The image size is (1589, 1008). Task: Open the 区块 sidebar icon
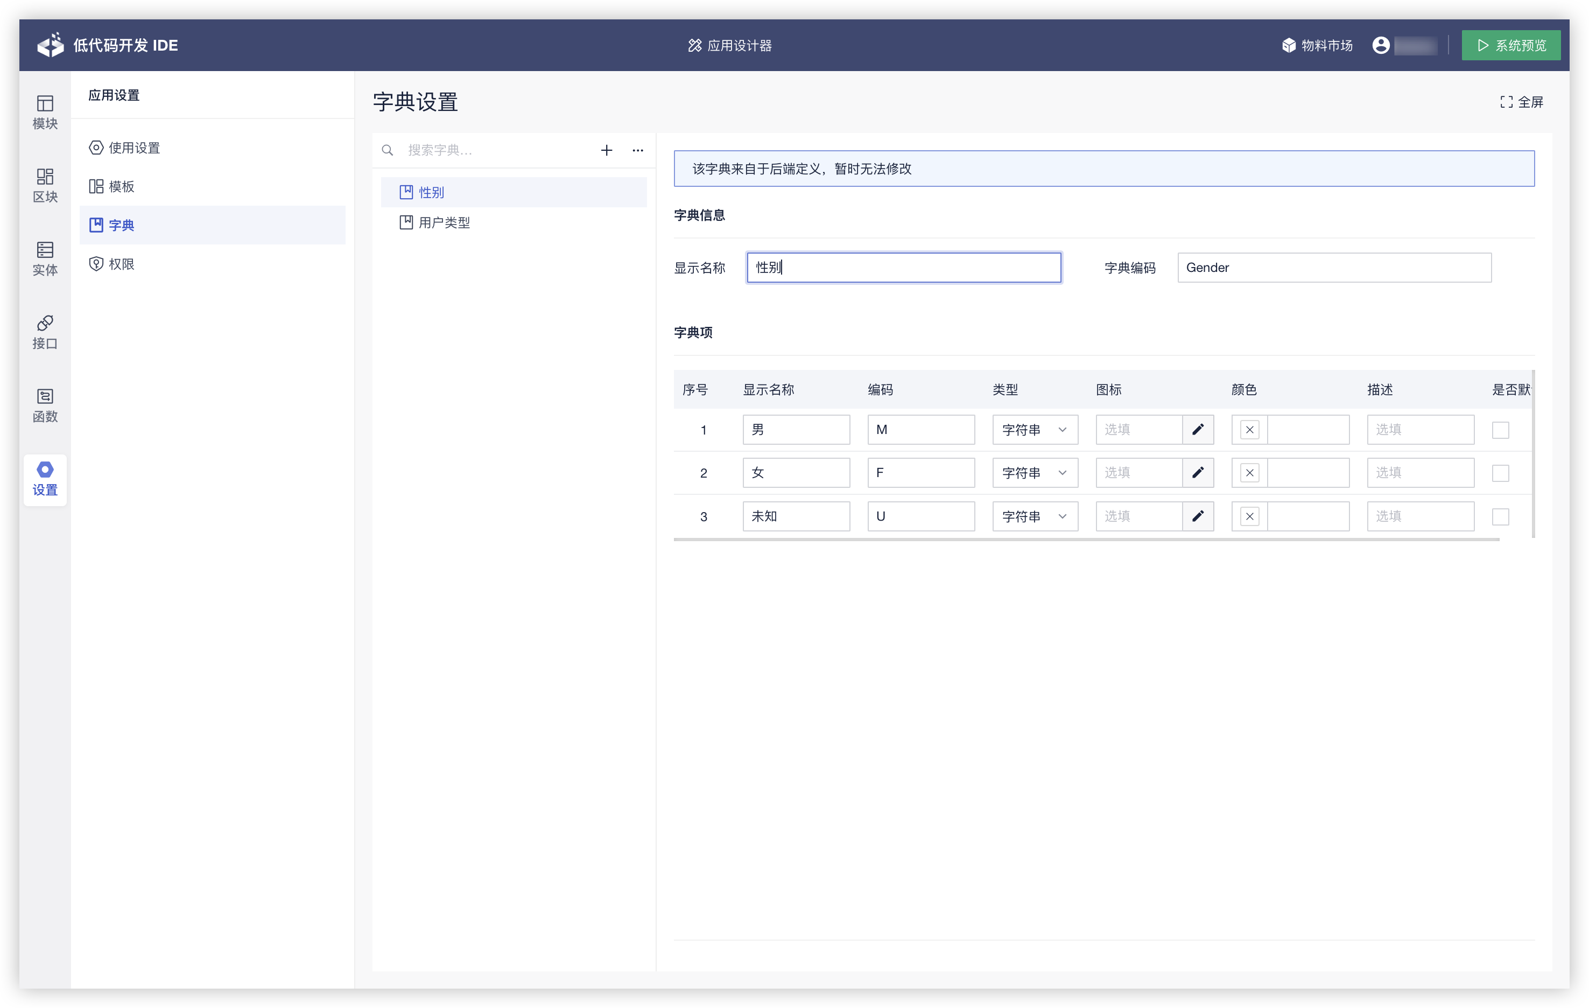coord(45,185)
